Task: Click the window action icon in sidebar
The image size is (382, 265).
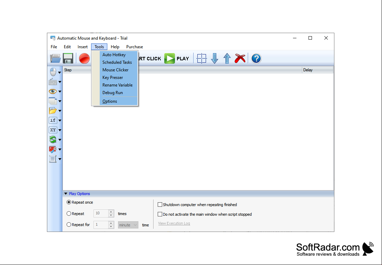Action: tap(52, 101)
